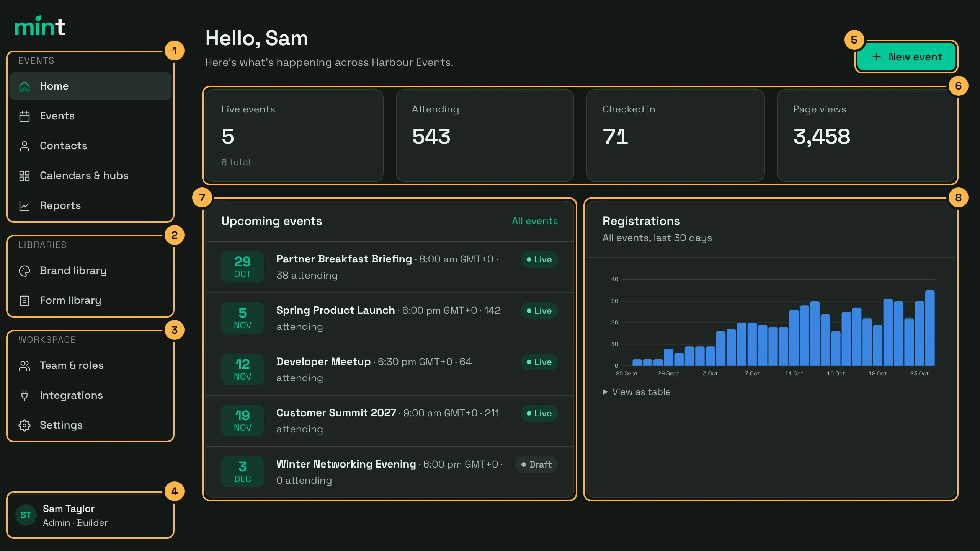The height and width of the screenshot is (551, 980).
Task: Click the Reports chart icon
Action: [24, 206]
